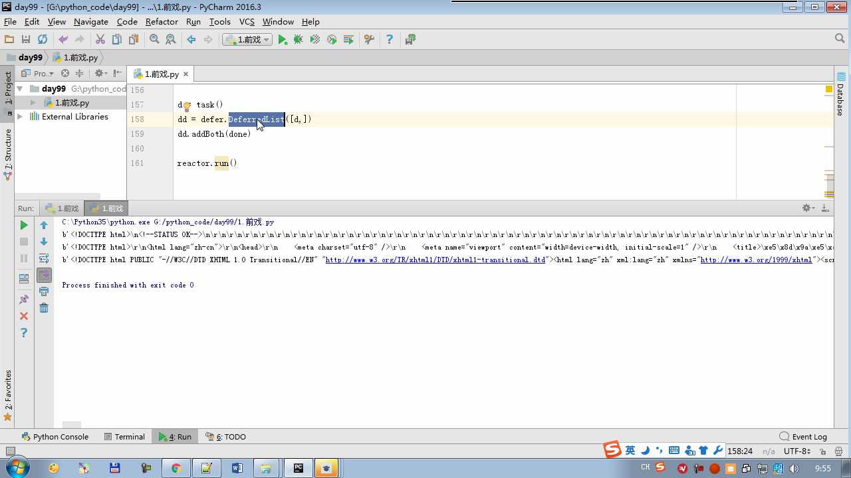Open the Project view selector dropdown
The image size is (851, 478).
pos(37,74)
